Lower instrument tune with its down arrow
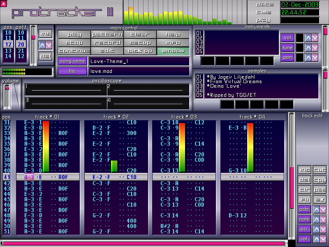 pyautogui.click(x=315, y=48)
